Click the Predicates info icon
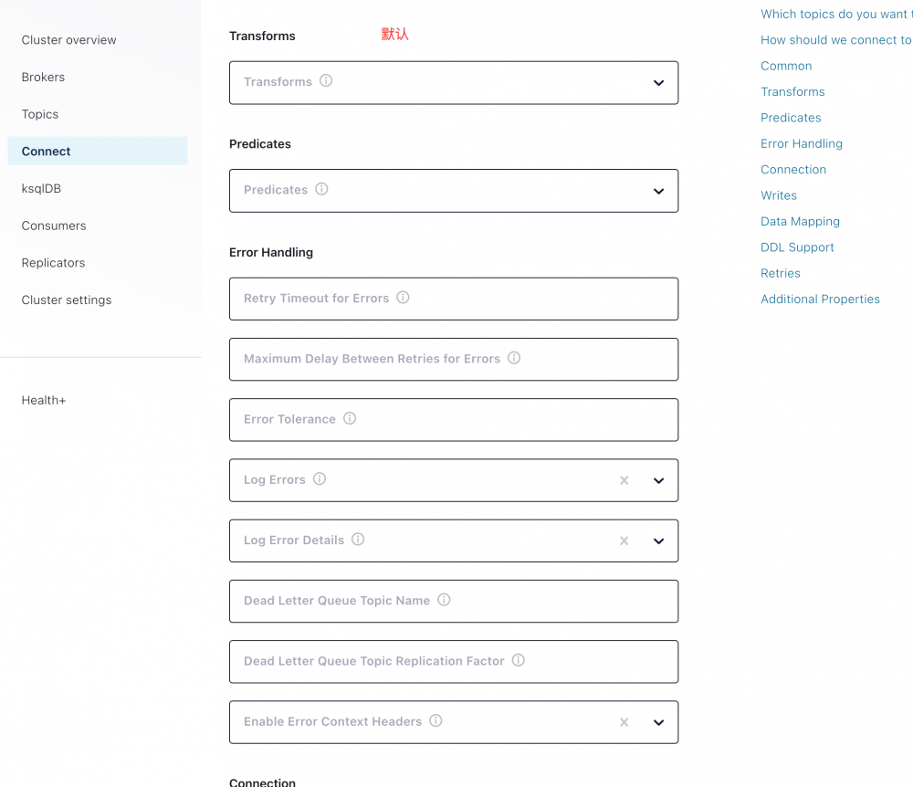 [321, 189]
